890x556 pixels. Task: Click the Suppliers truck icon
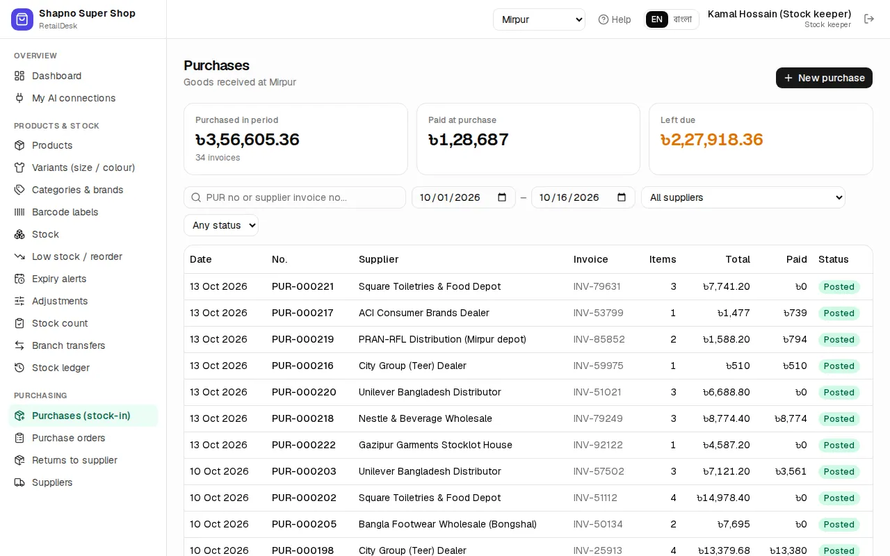[19, 482]
